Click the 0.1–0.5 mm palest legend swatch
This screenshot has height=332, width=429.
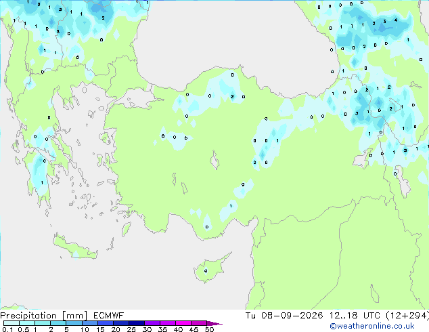[12, 323]
